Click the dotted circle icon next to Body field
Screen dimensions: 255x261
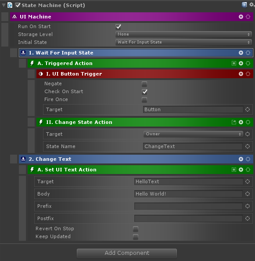[x=248, y=194]
